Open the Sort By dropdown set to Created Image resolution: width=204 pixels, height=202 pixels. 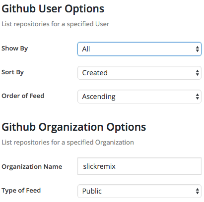click(x=139, y=73)
